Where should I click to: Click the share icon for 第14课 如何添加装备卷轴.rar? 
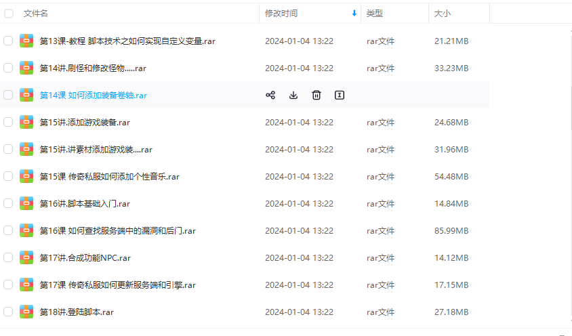270,95
